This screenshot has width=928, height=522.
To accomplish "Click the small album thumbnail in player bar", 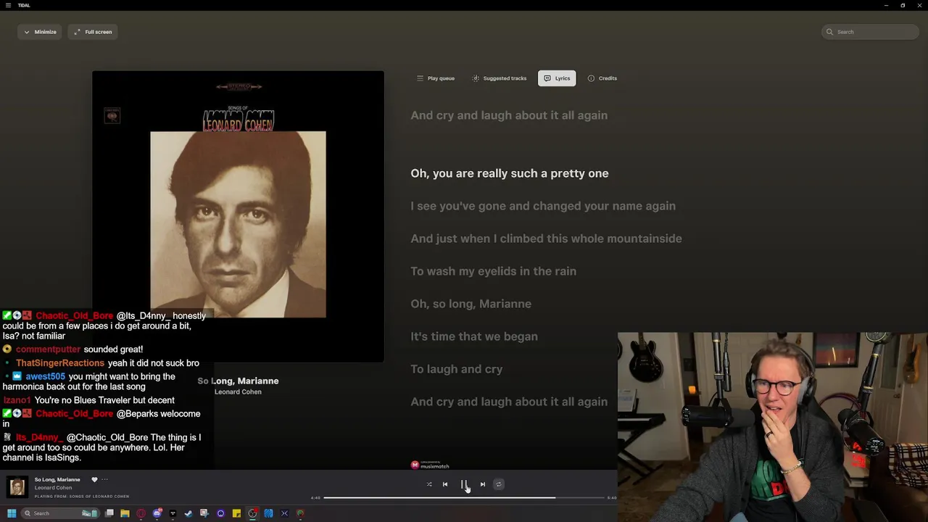I will pos(17,487).
